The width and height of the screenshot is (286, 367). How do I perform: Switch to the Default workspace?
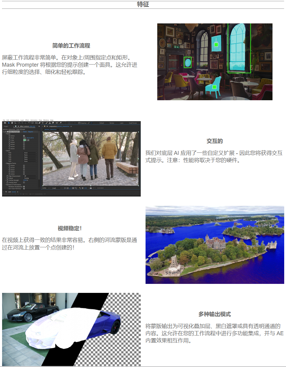pyautogui.click(x=102, y=123)
